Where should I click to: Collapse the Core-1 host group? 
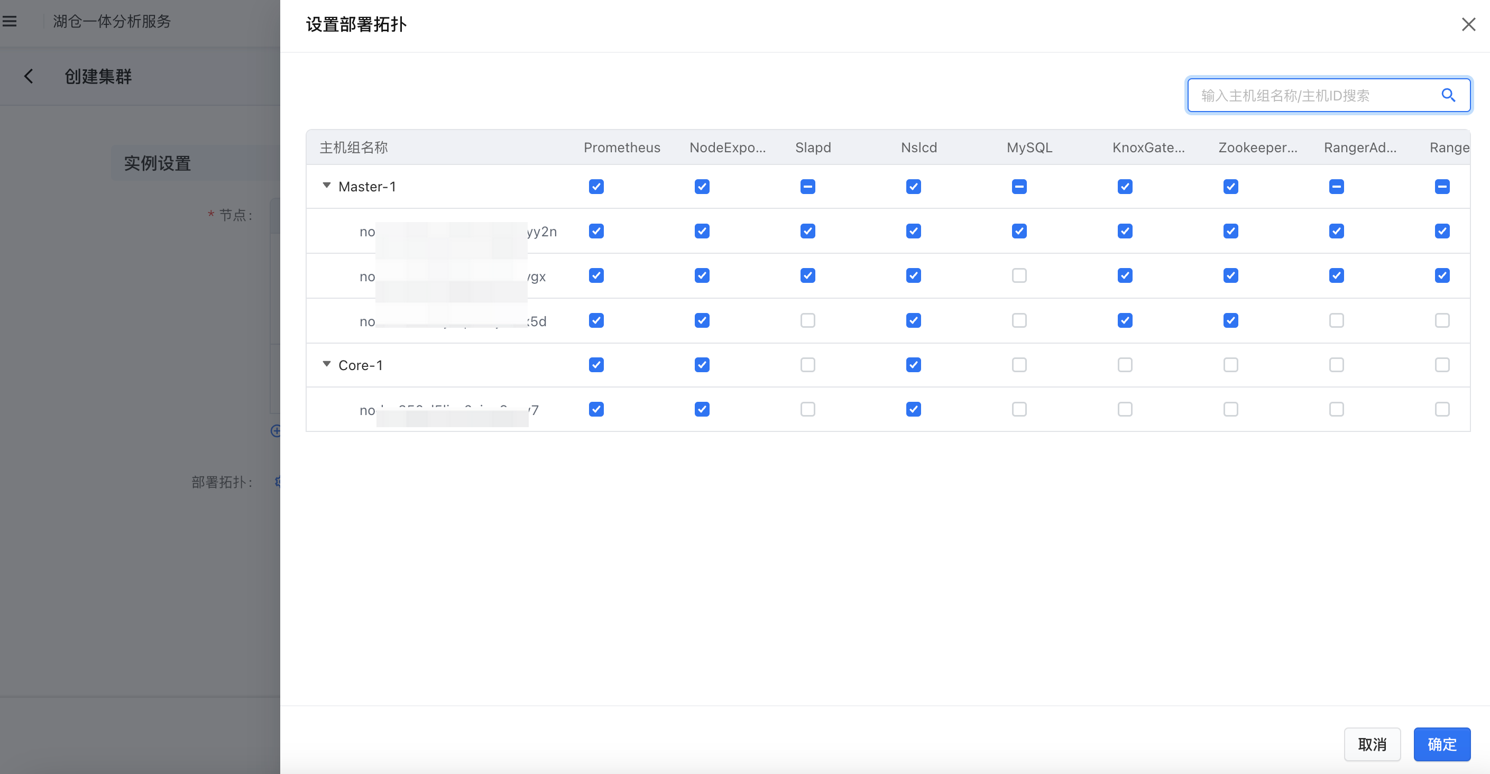click(x=327, y=364)
